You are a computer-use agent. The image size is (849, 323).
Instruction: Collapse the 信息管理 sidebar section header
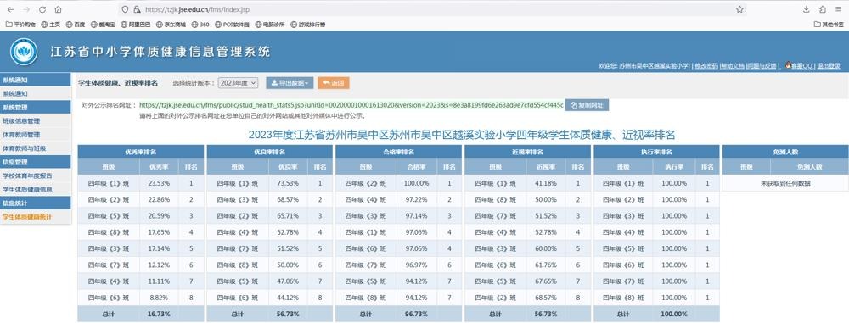35,162
